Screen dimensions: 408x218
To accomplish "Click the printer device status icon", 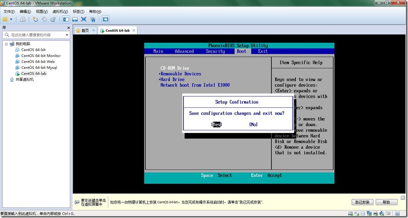I will pyautogui.click(x=376, y=213).
